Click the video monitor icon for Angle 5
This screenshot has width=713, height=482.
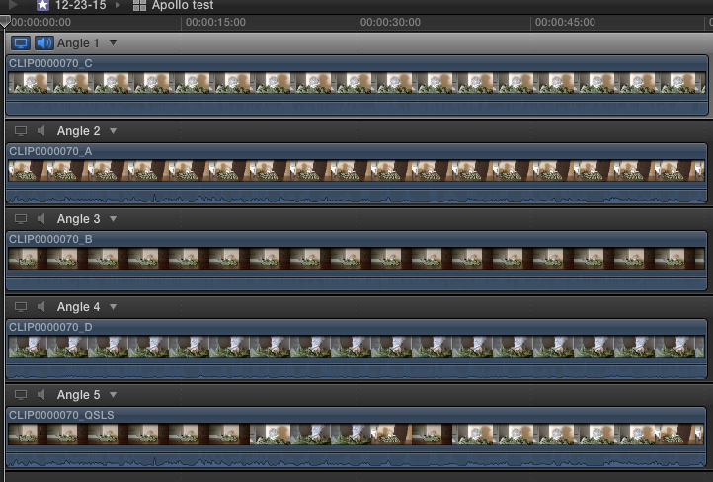pyautogui.click(x=21, y=395)
